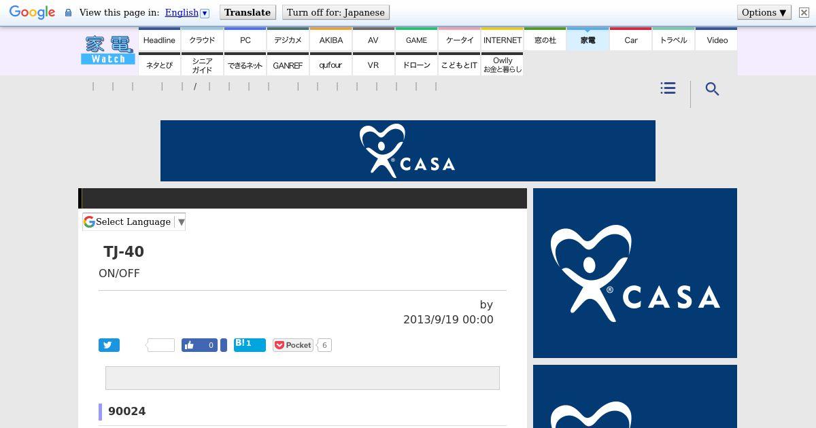This screenshot has height=428, width=816.
Task: Go to the PC tab
Action: (x=245, y=39)
